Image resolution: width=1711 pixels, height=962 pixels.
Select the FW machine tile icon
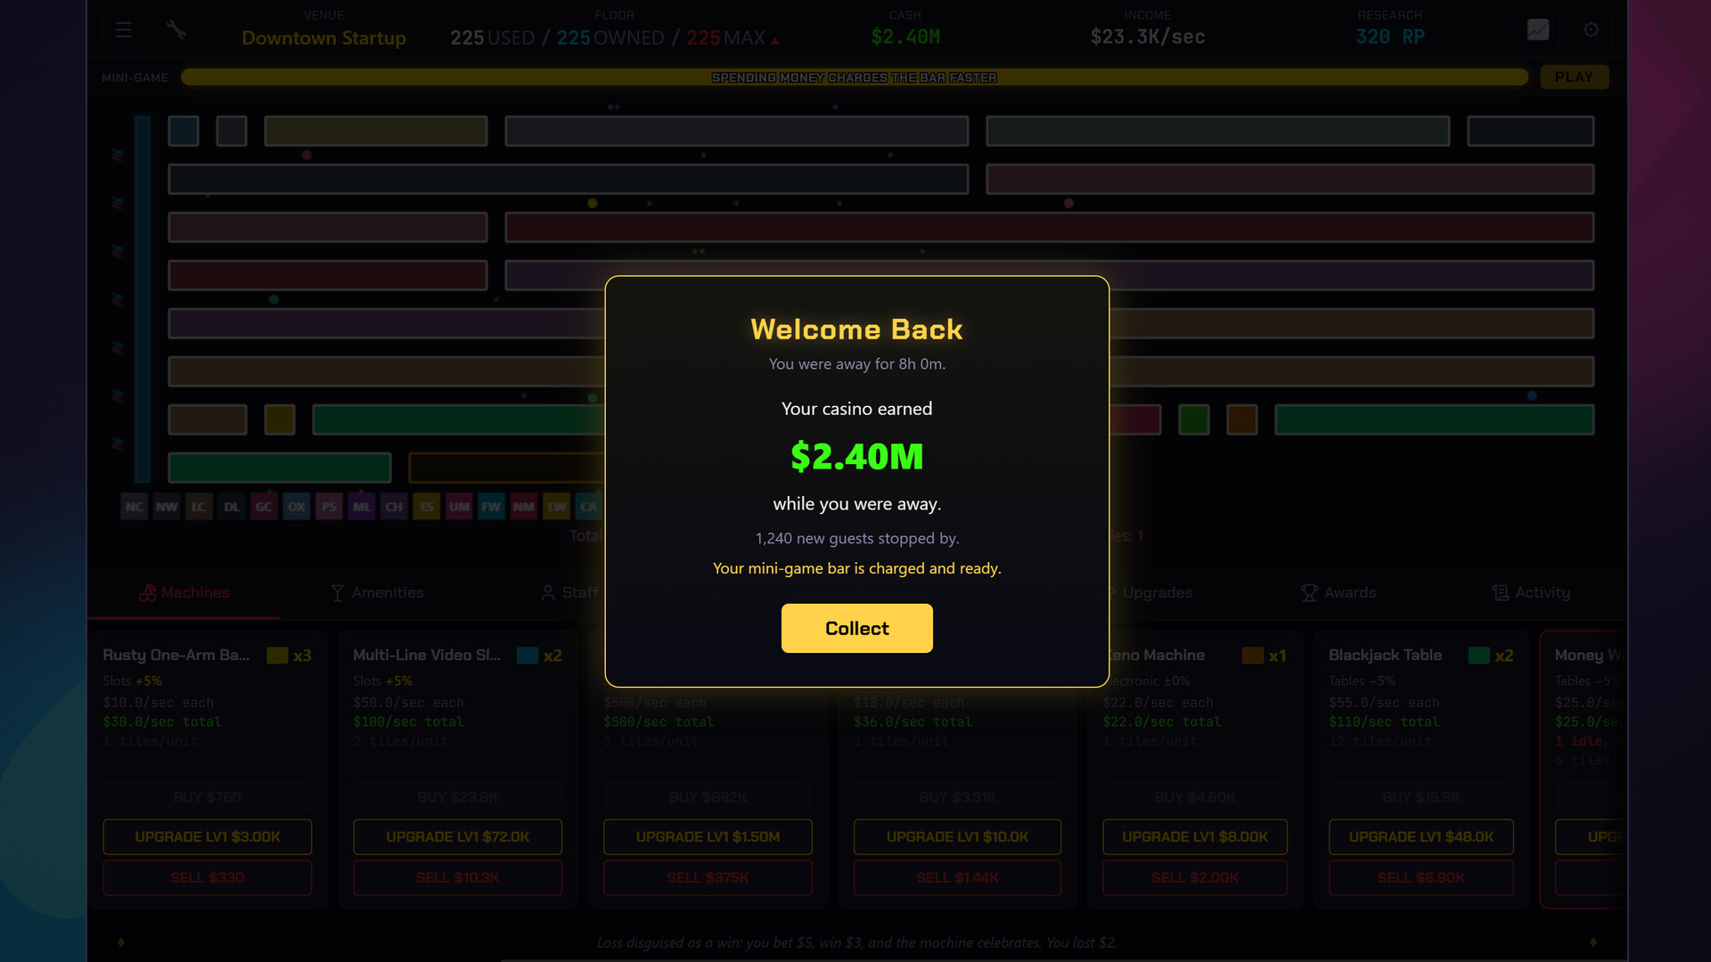click(491, 507)
